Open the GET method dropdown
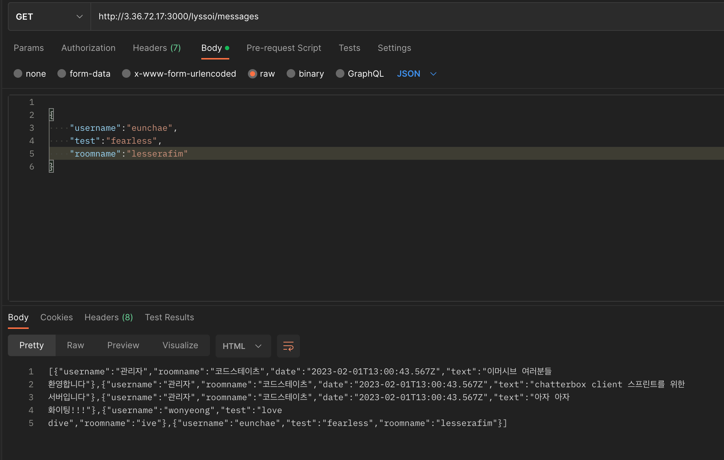This screenshot has width=724, height=460. (49, 17)
